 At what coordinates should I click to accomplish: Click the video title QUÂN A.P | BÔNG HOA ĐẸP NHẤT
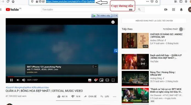[44, 91]
